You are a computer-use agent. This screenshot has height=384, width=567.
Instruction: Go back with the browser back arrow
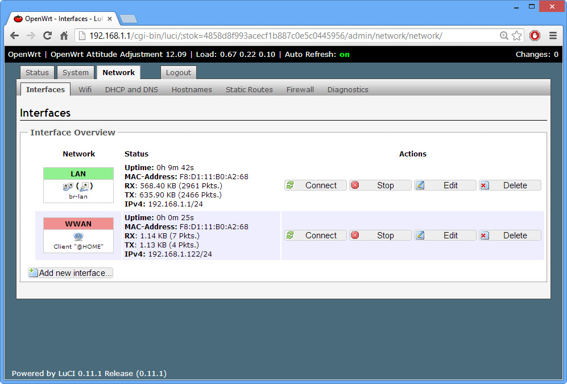[x=14, y=35]
